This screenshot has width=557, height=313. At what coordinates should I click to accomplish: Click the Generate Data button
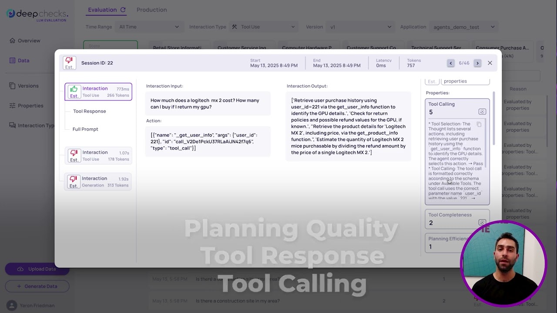[x=37, y=286]
